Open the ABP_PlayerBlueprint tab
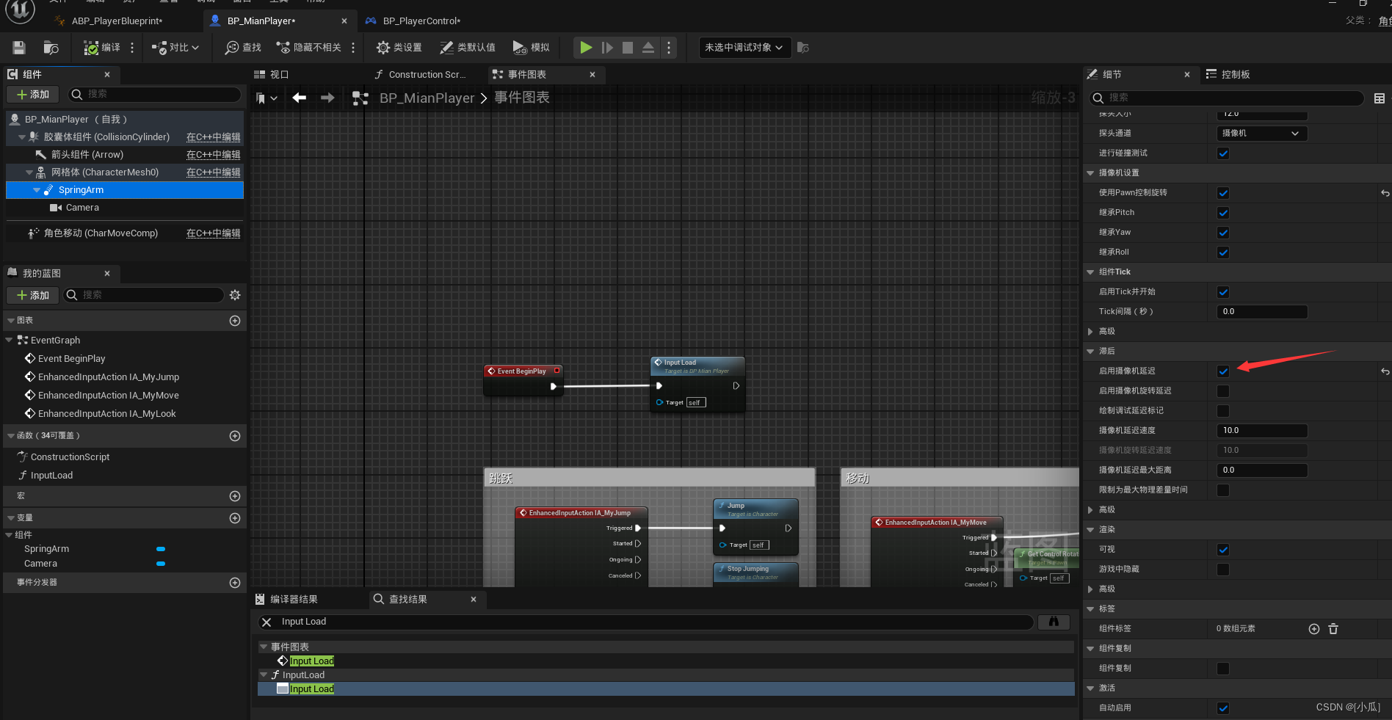 [117, 21]
